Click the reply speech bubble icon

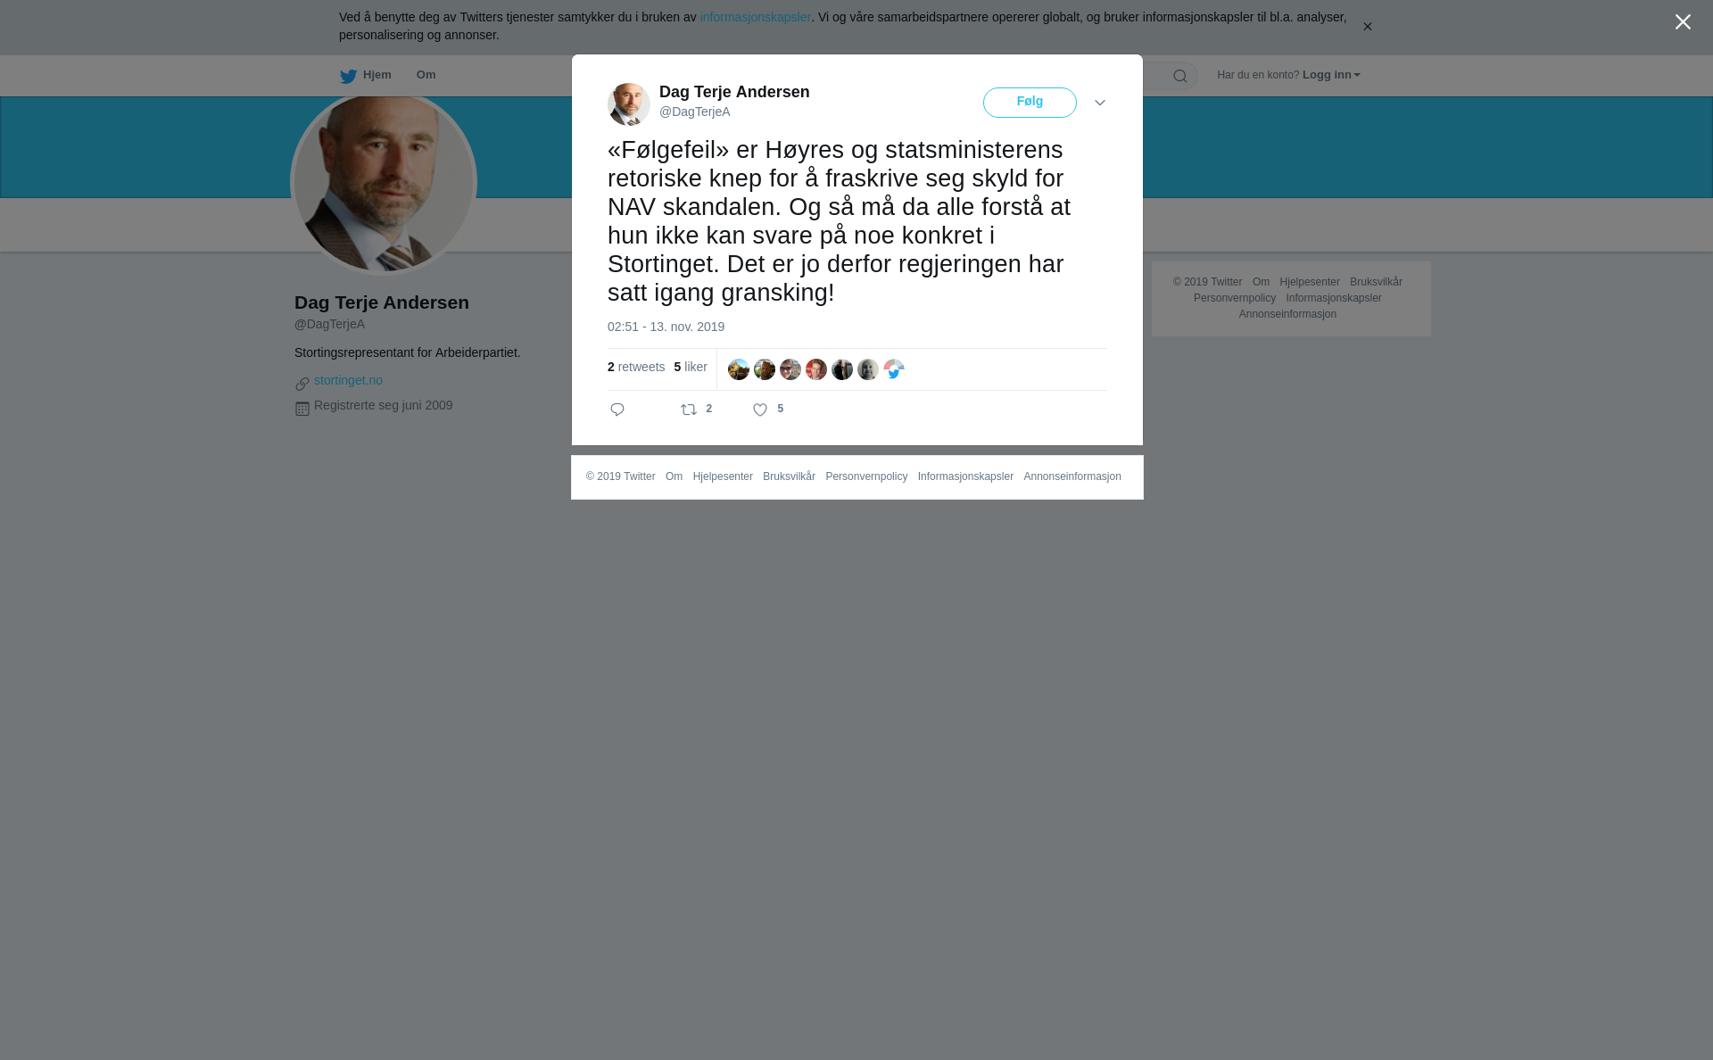pyautogui.click(x=617, y=410)
